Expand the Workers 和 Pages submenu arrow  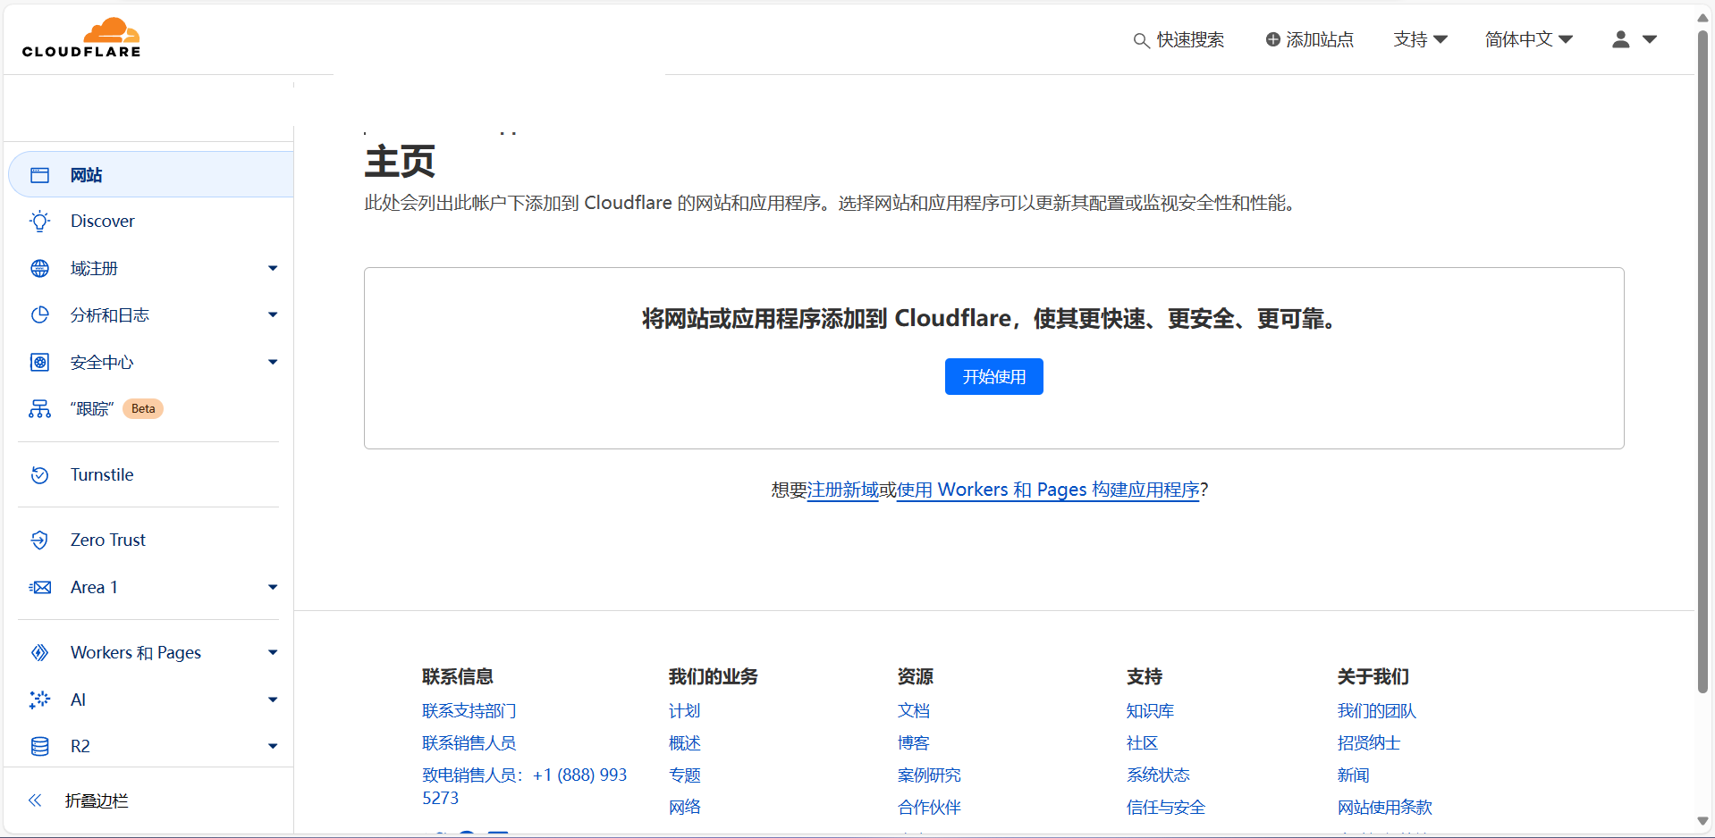[x=273, y=653]
